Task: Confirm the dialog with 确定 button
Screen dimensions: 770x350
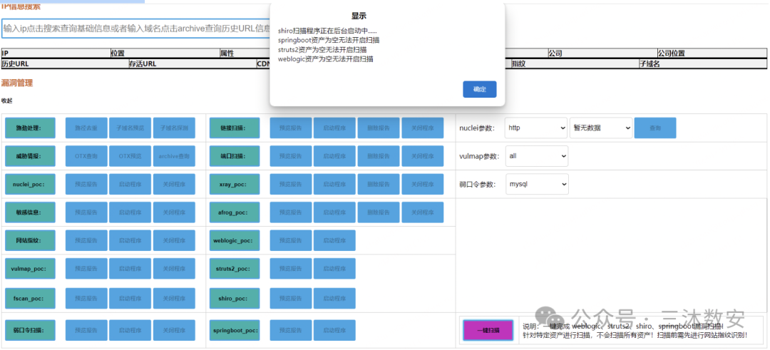Action: (x=479, y=89)
